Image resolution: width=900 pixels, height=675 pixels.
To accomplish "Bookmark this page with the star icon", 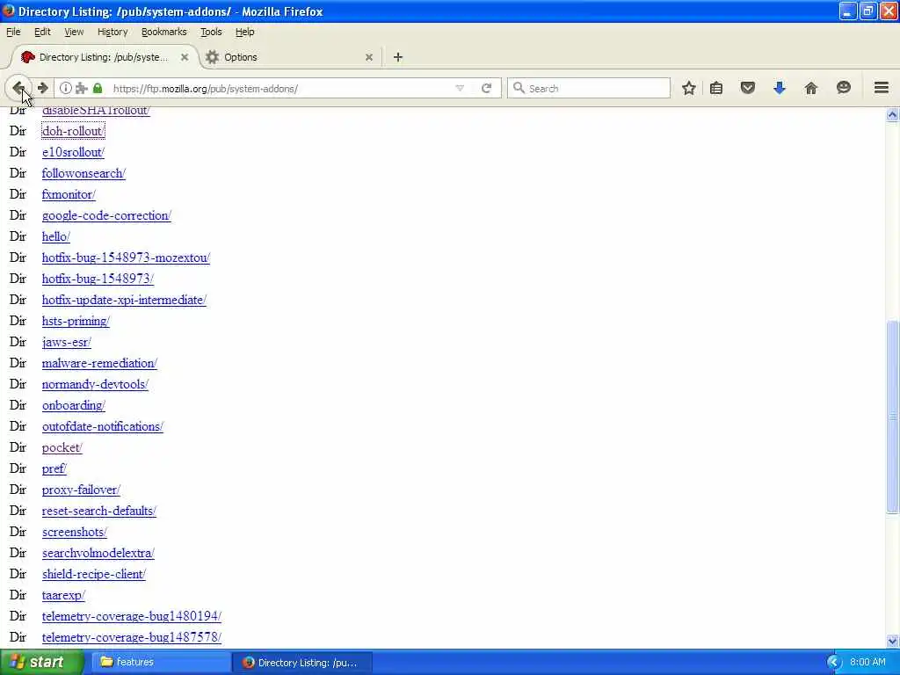I will click(x=689, y=89).
